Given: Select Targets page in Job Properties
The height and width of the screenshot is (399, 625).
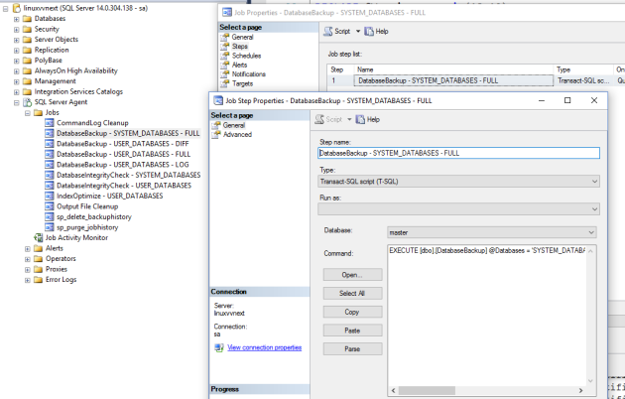Looking at the screenshot, I should click(242, 83).
